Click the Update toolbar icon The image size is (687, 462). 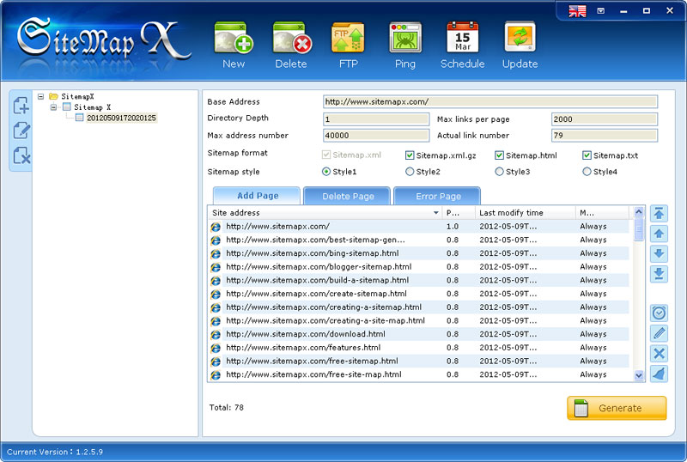[x=520, y=40]
